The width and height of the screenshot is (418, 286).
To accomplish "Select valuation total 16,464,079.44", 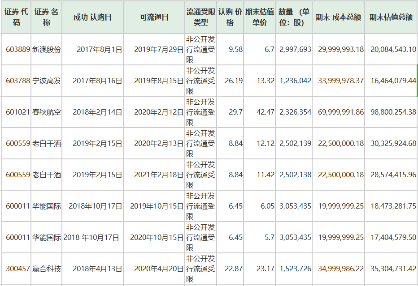I will click(393, 81).
